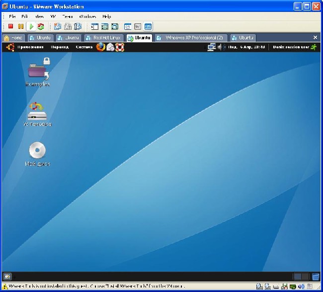The image size is (323, 292).
Task: Enter full screen mode toolbar icon
Action: 115,26
